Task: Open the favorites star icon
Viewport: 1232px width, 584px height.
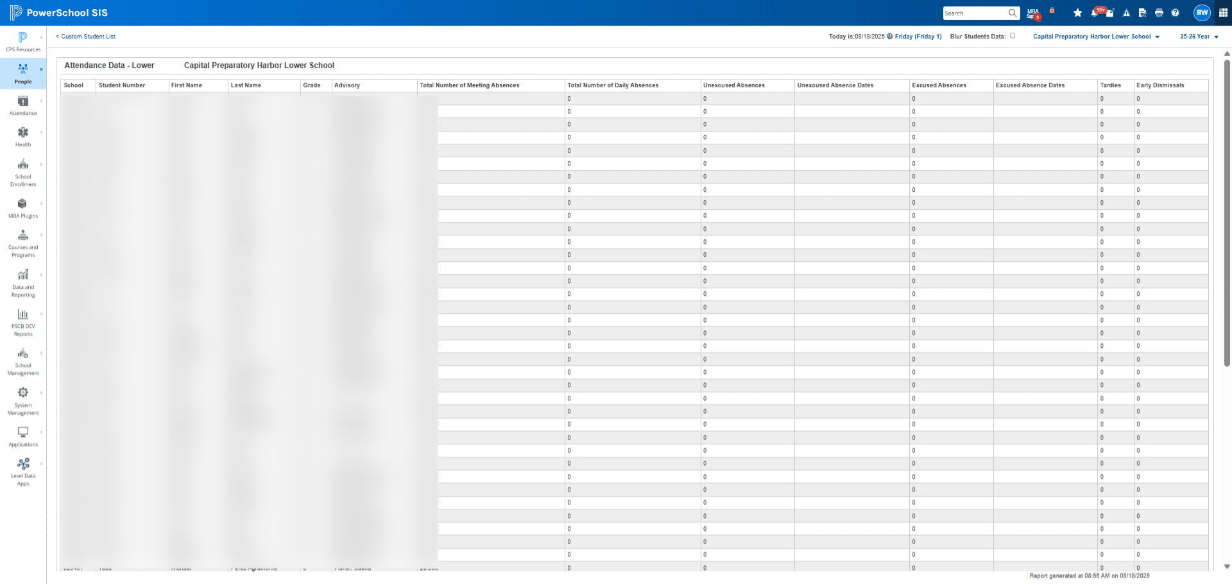Action: [x=1077, y=13]
